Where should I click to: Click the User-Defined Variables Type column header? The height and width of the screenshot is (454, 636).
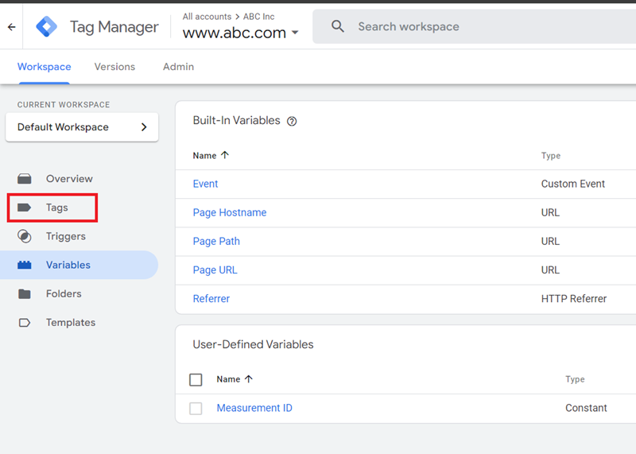[x=575, y=379]
